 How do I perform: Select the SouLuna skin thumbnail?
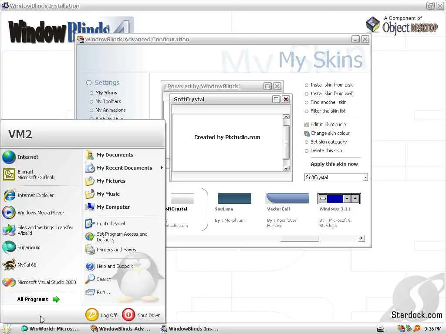[x=234, y=198]
